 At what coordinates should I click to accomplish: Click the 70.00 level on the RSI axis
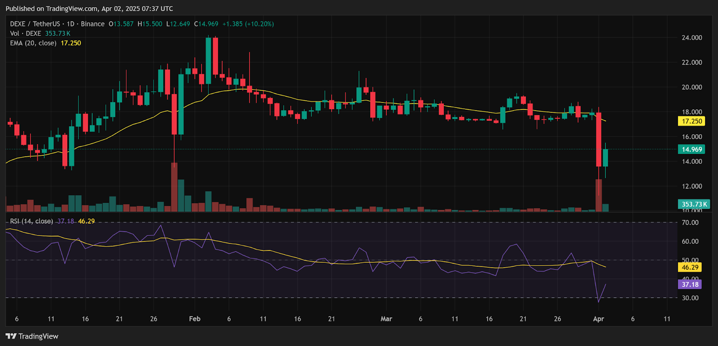coord(690,222)
